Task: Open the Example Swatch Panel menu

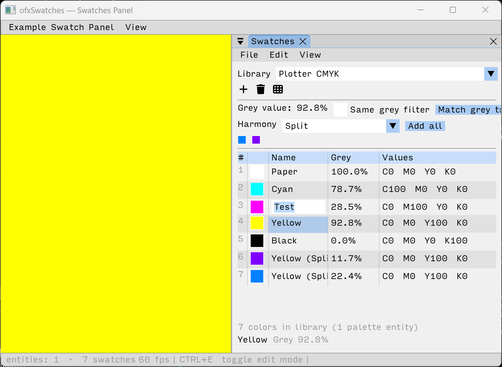Action: [61, 27]
